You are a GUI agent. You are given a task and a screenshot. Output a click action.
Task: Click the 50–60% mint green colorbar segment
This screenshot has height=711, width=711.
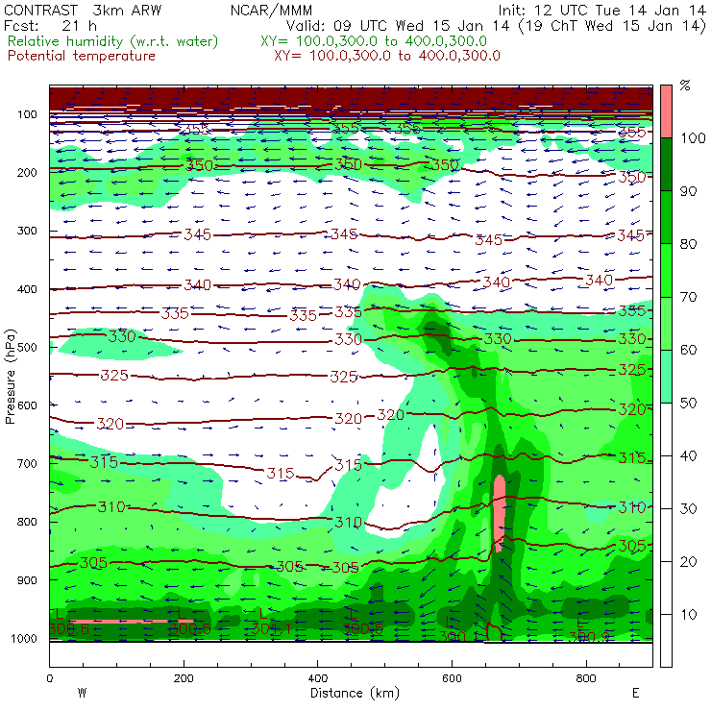tap(666, 377)
